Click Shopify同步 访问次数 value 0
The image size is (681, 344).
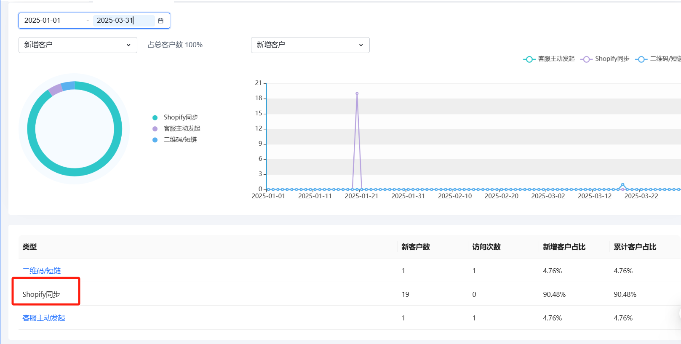click(474, 294)
